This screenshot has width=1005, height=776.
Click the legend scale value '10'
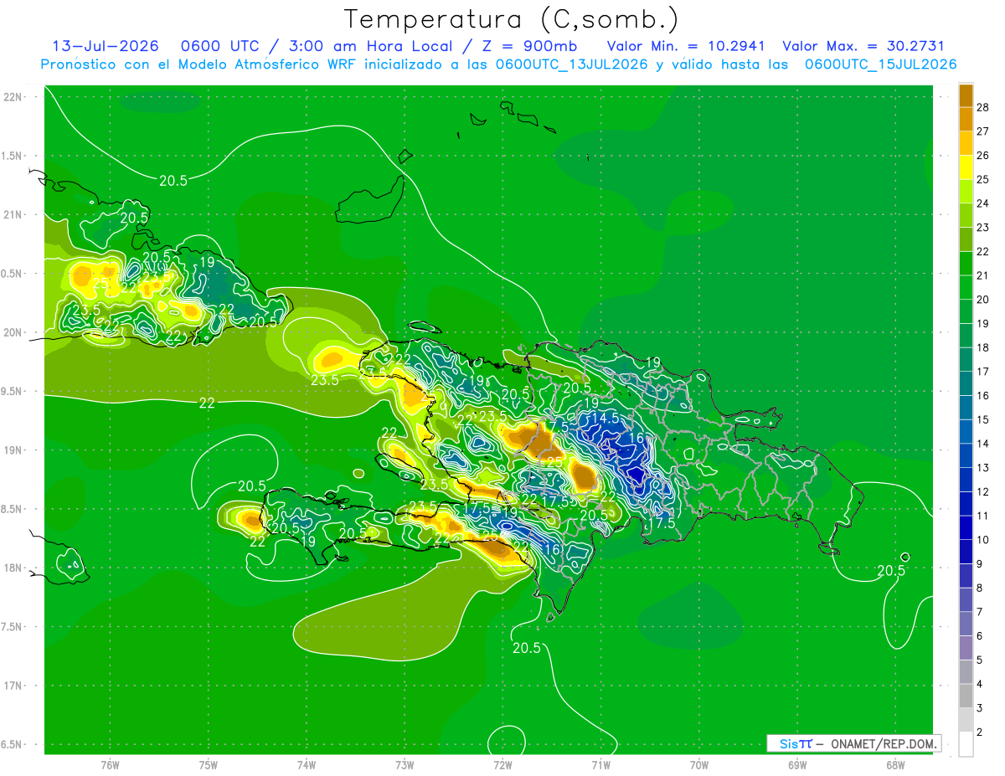(983, 540)
